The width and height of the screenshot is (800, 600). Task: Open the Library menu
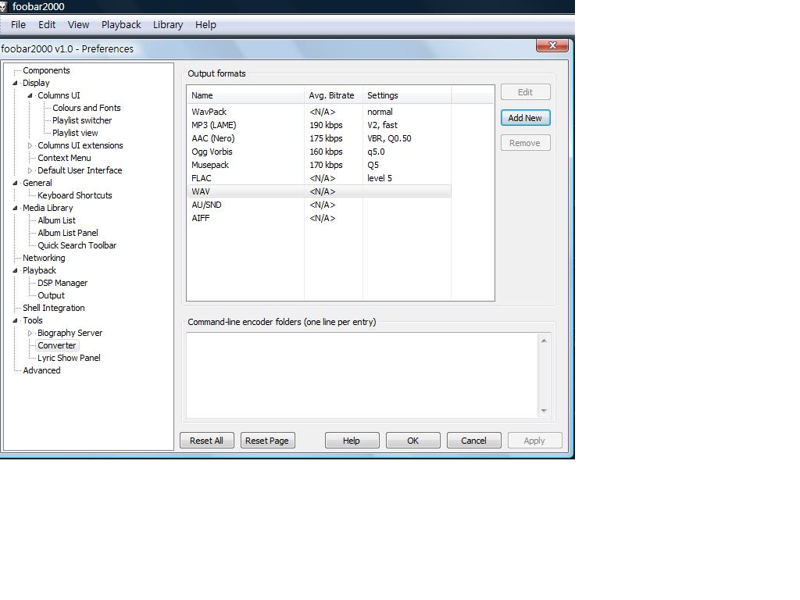167,25
